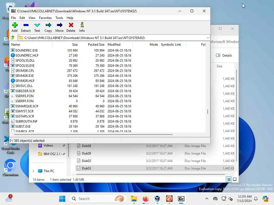The height and width of the screenshot is (205, 274).
Task: Select SSSTARS.SCR in the file list
Action: point(25,116)
